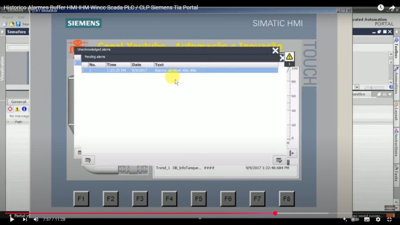This screenshot has height=225, width=400.
Task: Click the acknowledge alarm button in Pending alarms
Action: tap(279, 160)
